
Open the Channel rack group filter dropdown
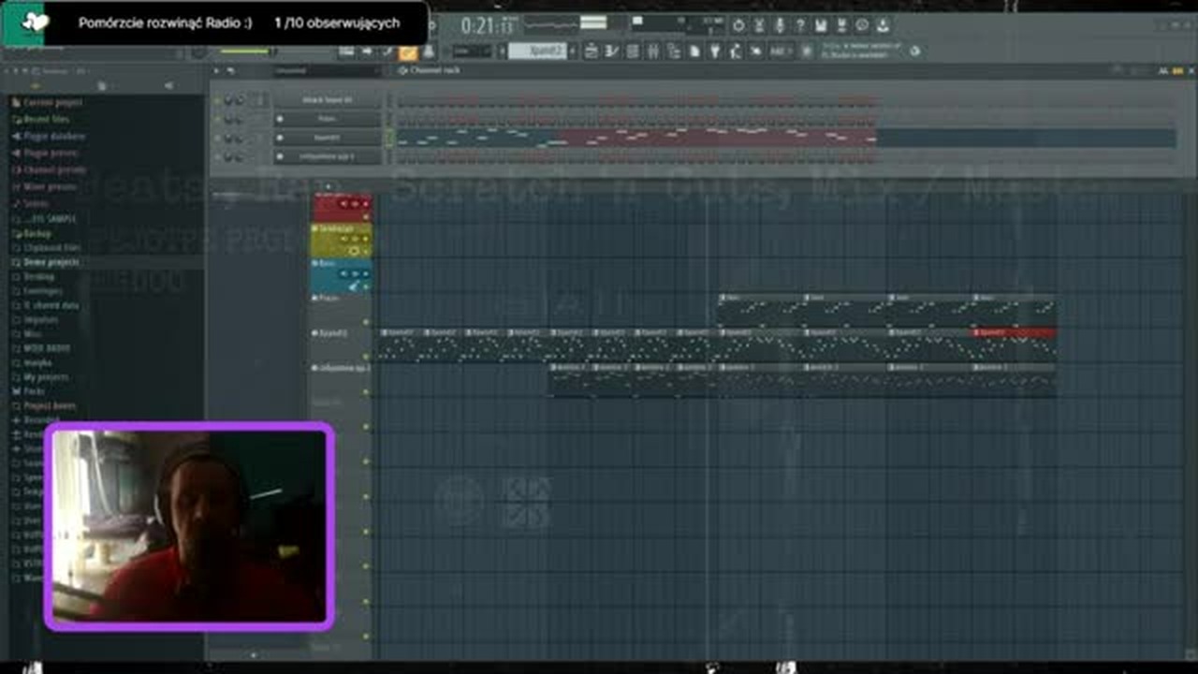[327, 70]
